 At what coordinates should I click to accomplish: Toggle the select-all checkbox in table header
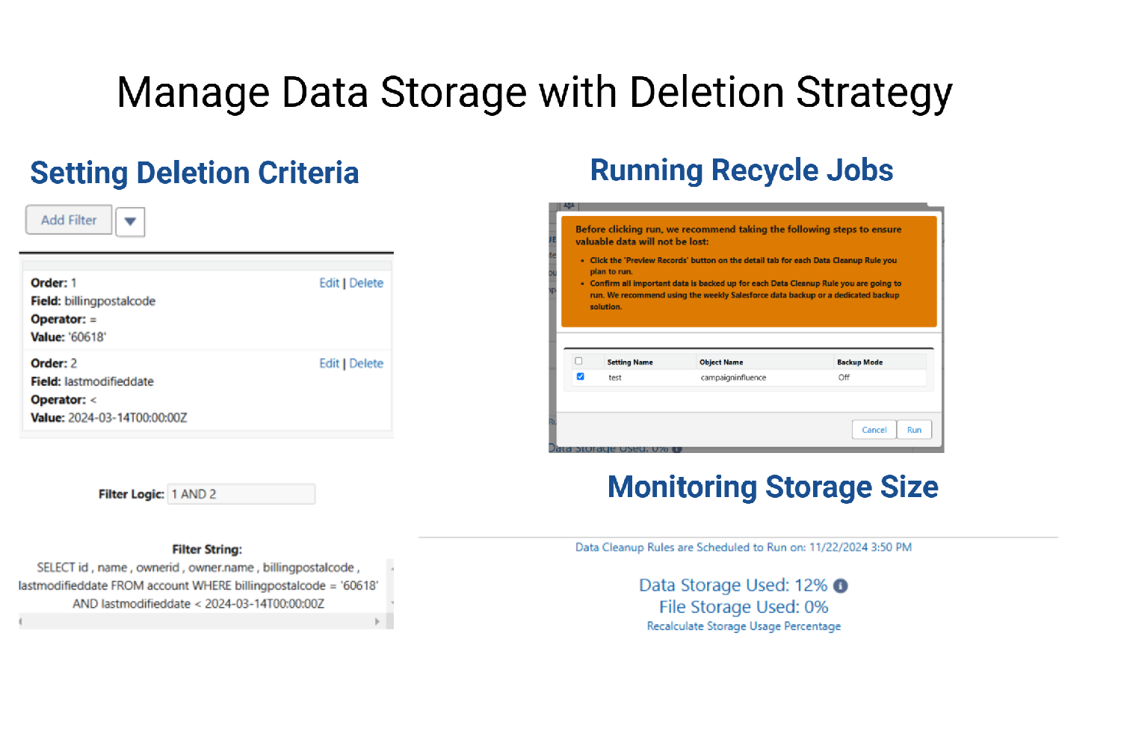tap(578, 361)
